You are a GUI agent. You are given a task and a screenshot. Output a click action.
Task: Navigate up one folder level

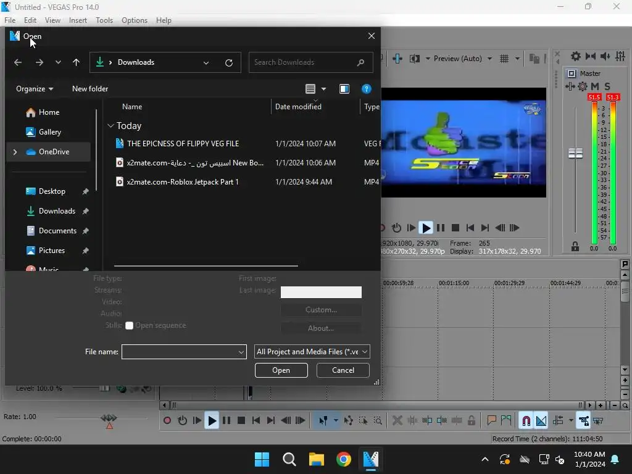pos(76,62)
